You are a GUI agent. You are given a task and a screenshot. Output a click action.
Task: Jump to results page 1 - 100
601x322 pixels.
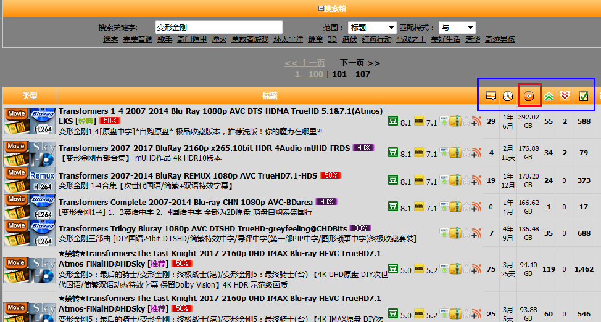coord(309,74)
